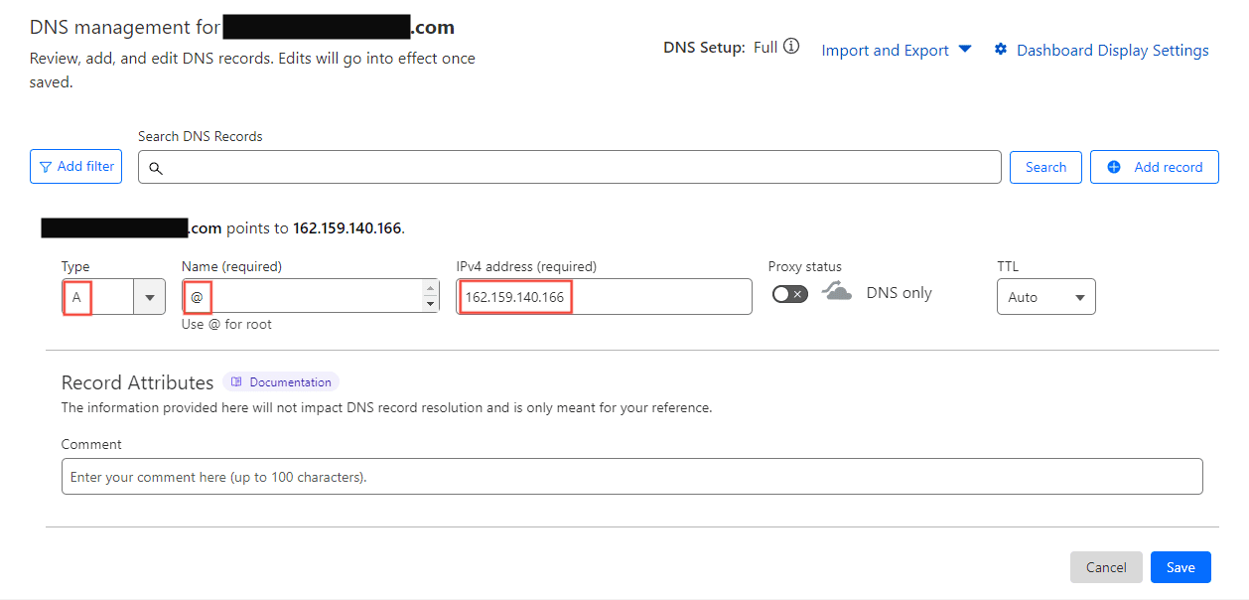Click the DNS Setup info icon

pos(791,47)
